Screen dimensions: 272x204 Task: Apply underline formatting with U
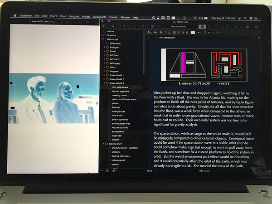(169, 33)
